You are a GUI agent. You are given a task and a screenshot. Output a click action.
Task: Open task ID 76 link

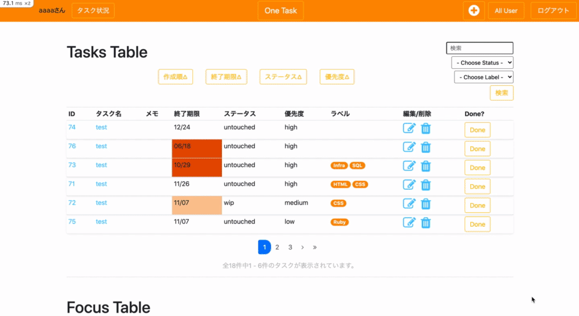click(72, 146)
